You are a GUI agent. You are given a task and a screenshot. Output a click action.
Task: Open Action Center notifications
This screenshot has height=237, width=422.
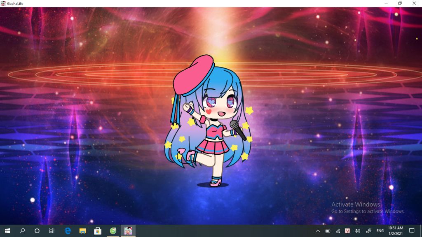[x=412, y=231]
